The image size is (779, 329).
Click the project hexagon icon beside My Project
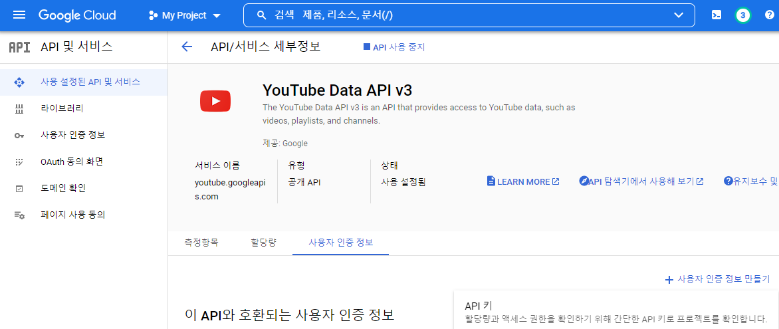[153, 15]
